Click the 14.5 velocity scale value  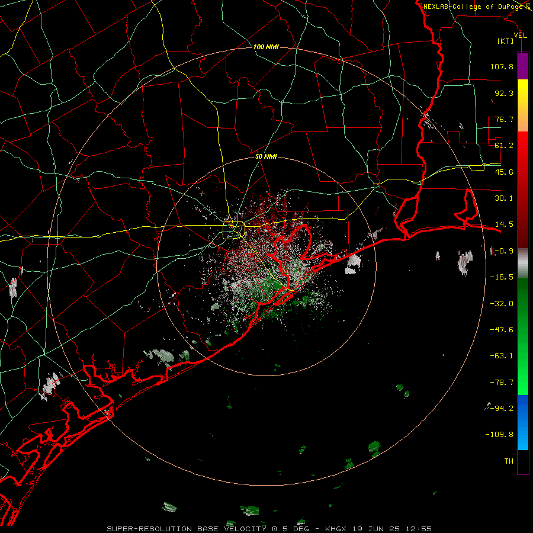[504, 224]
